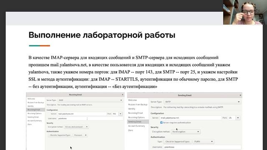
Task: Click the Username field in Receiving Email
Action: pyautogui.click(x=90, y=118)
